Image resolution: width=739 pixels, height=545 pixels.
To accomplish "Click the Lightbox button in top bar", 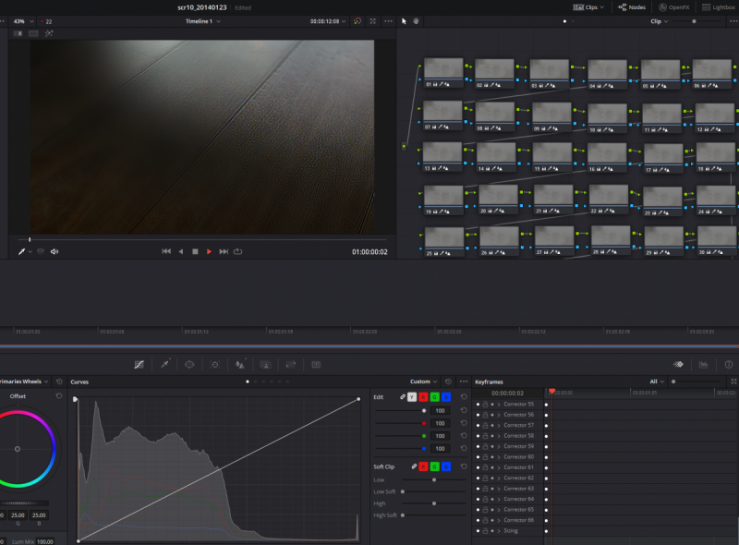I will coord(719,6).
